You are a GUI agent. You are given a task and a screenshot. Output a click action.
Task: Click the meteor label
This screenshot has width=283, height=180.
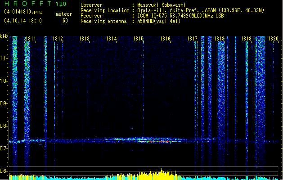pyautogui.click(x=64, y=14)
